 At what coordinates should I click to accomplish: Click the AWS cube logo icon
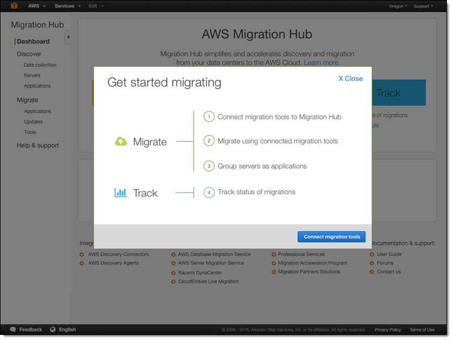14,6
